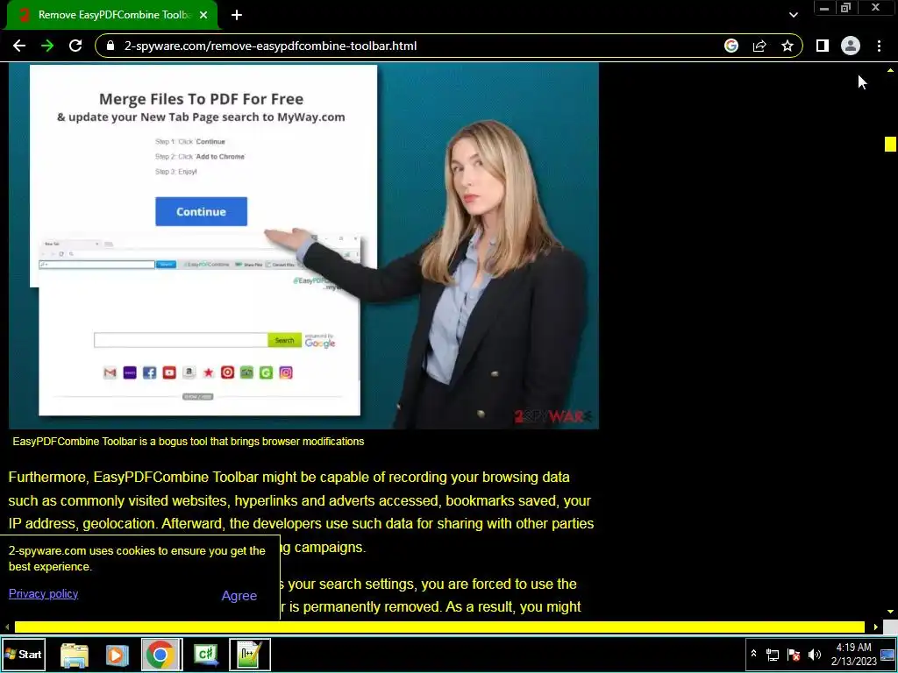The height and width of the screenshot is (673, 898).
Task: Toggle the browser side panel
Action: [823, 46]
